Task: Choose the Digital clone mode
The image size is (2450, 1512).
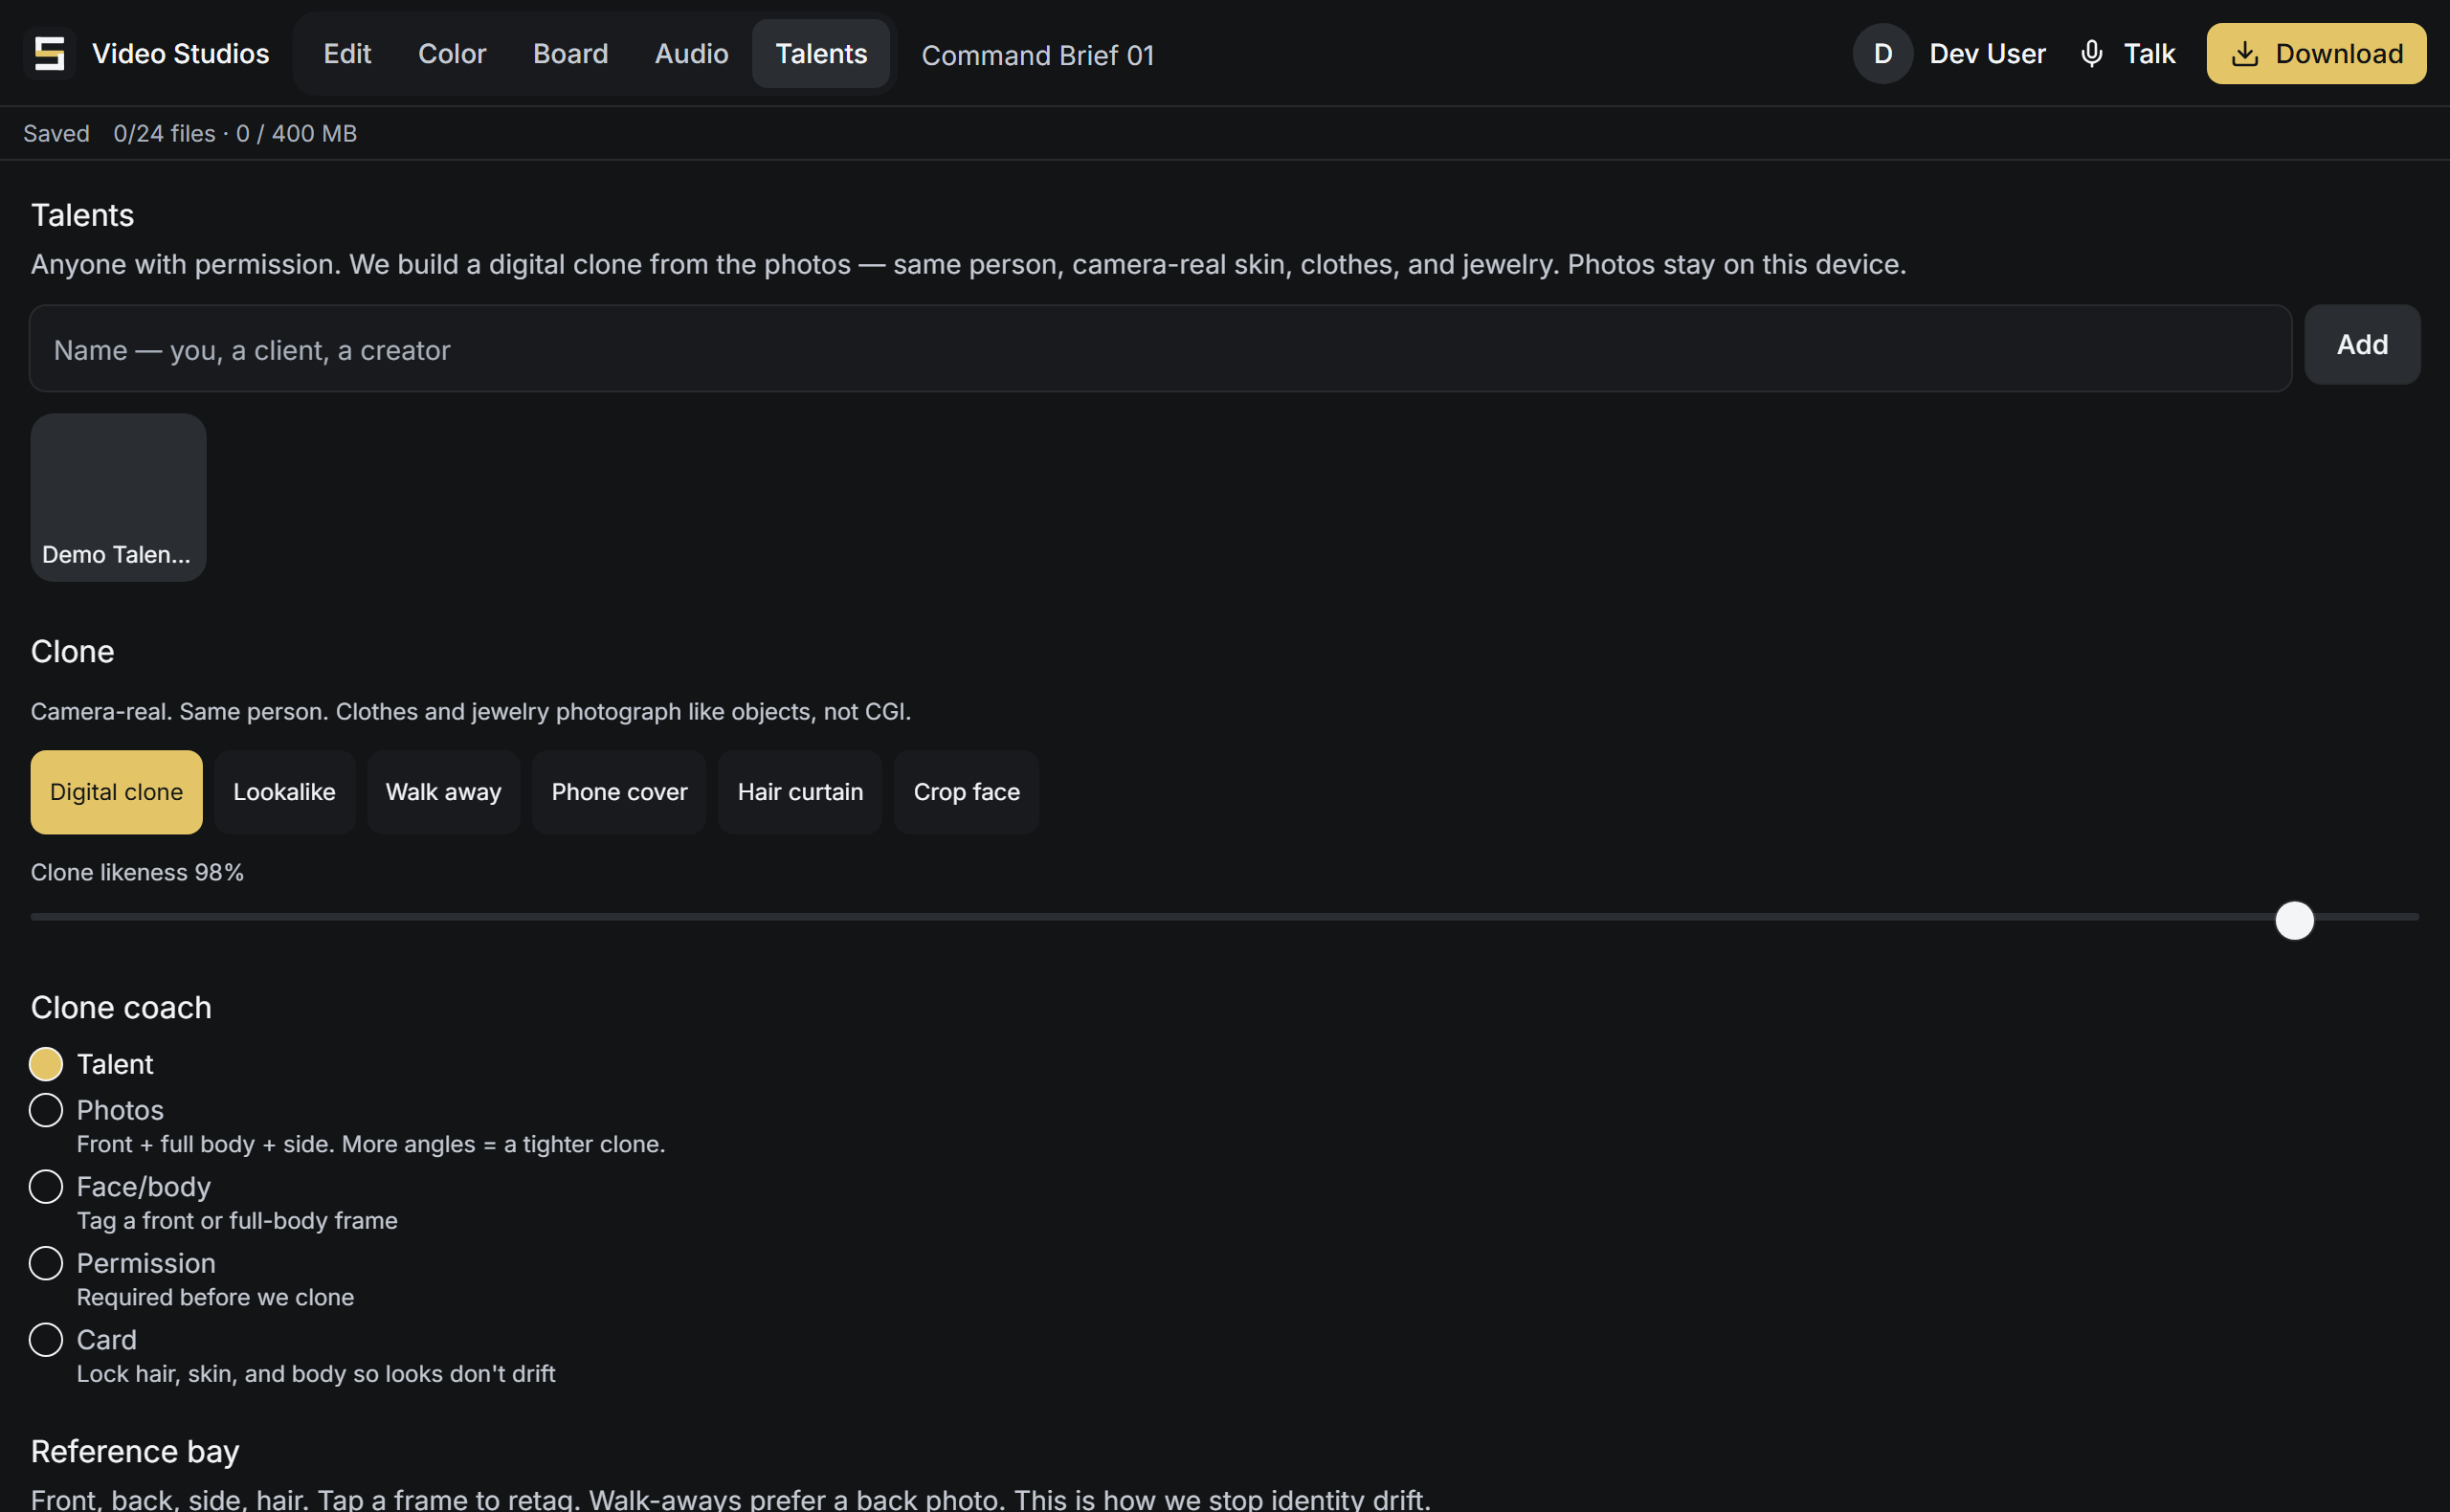Action: pyautogui.click(x=116, y=792)
